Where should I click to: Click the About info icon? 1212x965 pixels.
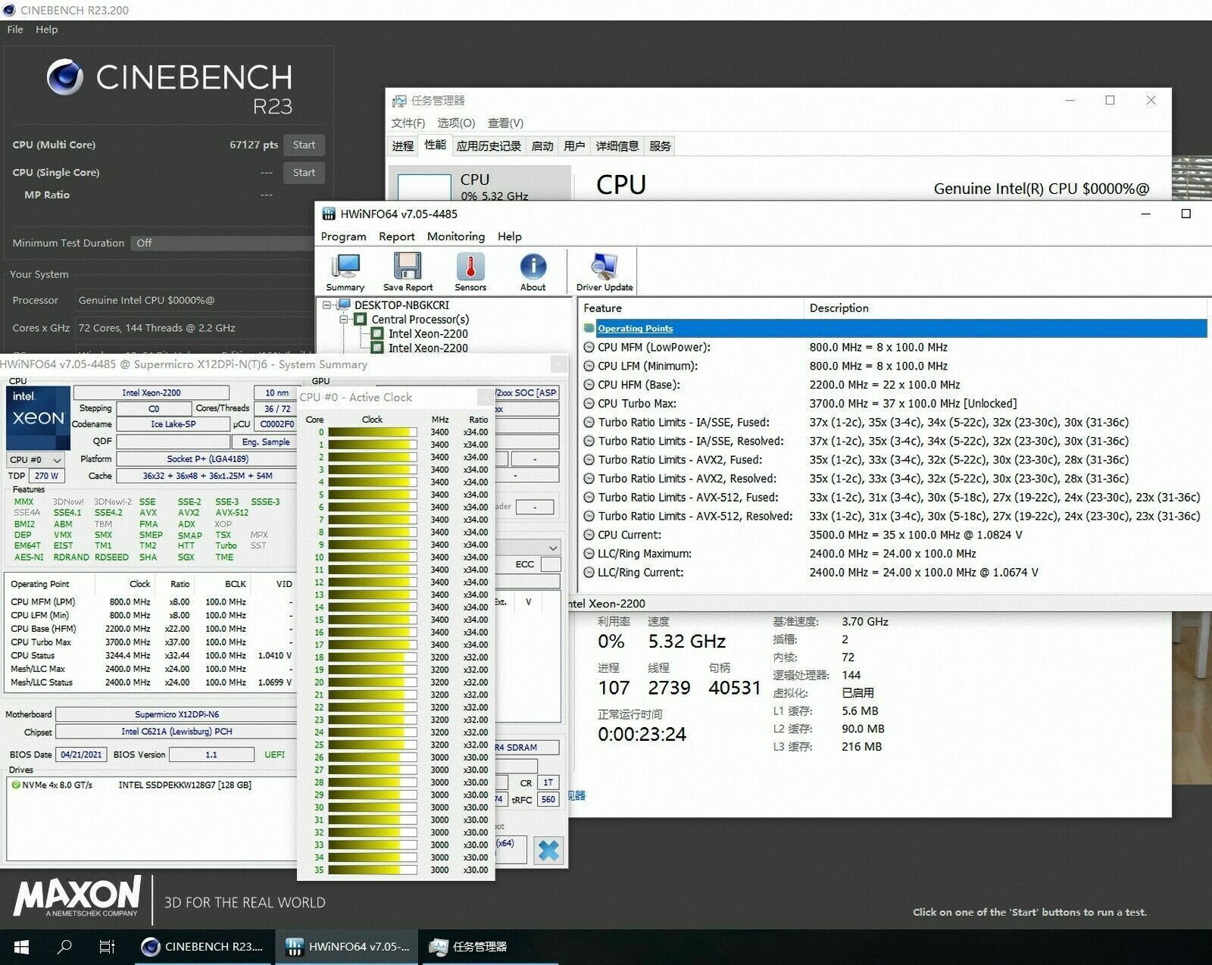533,271
